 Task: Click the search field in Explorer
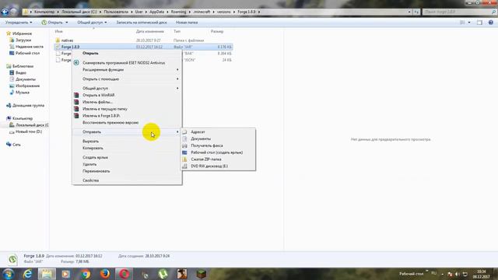click(459, 12)
